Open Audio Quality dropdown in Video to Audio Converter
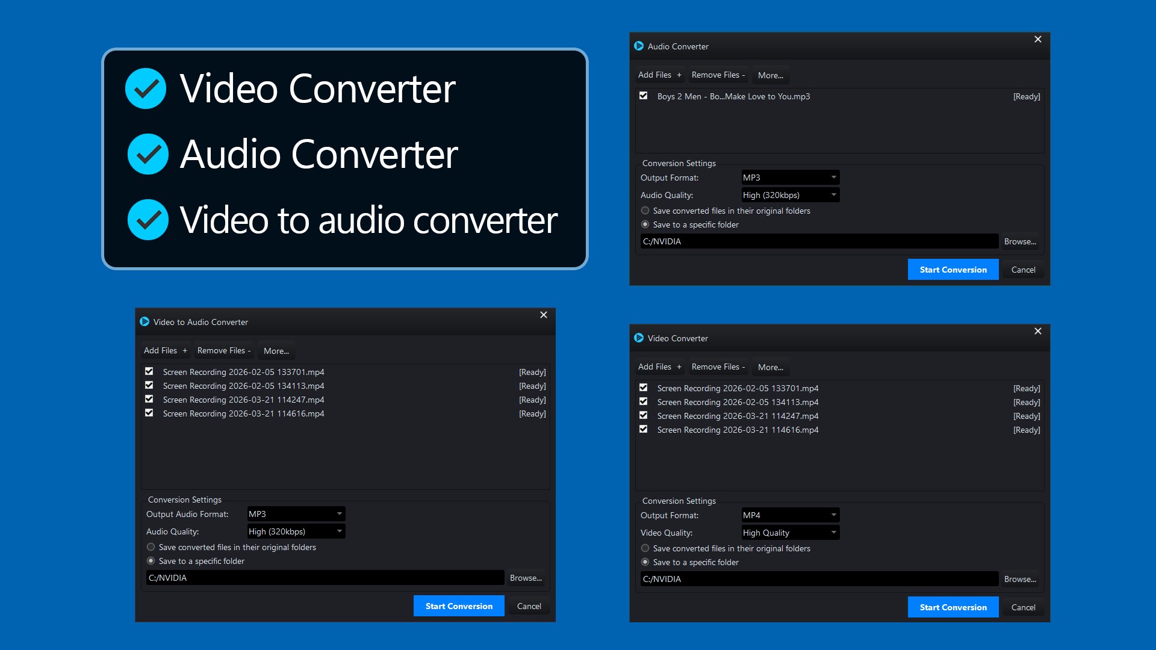The height and width of the screenshot is (650, 1156). click(x=296, y=531)
